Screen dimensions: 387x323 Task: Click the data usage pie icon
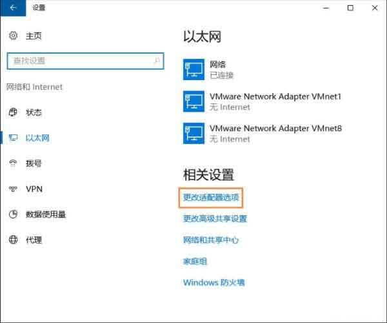coord(13,214)
